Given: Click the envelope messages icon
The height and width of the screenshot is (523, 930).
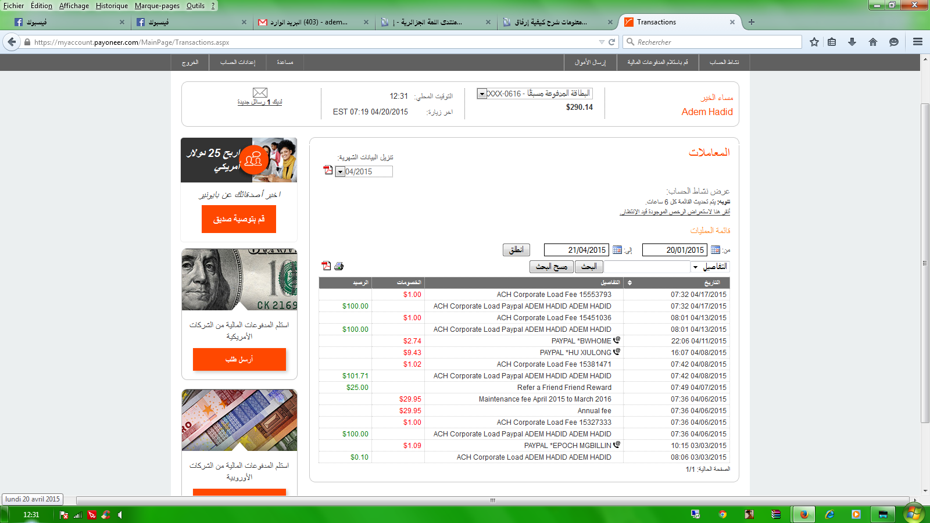Looking at the screenshot, I should click(x=260, y=92).
